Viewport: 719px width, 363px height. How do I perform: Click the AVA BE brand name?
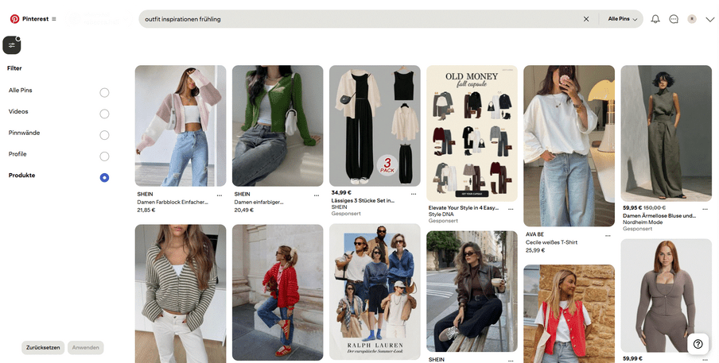click(x=534, y=234)
